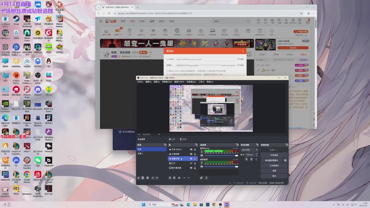Open KOOK green desktop icon

pos(49,47)
